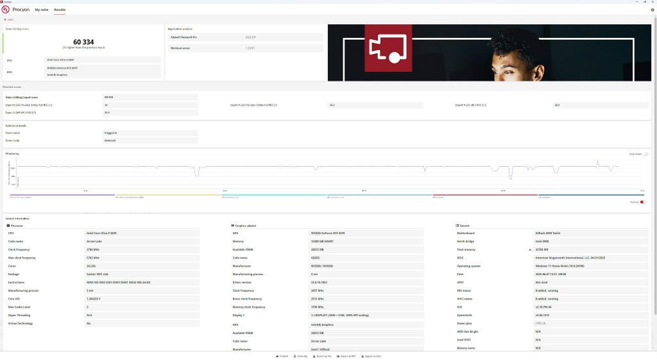The width and height of the screenshot is (657, 361).
Task: Enable the Show details toggle
Action: pyautogui.click(x=645, y=154)
